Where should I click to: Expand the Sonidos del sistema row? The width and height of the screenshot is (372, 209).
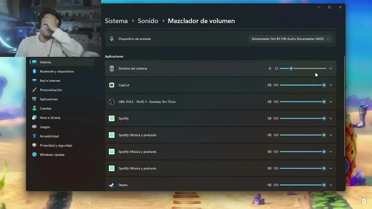331,69
